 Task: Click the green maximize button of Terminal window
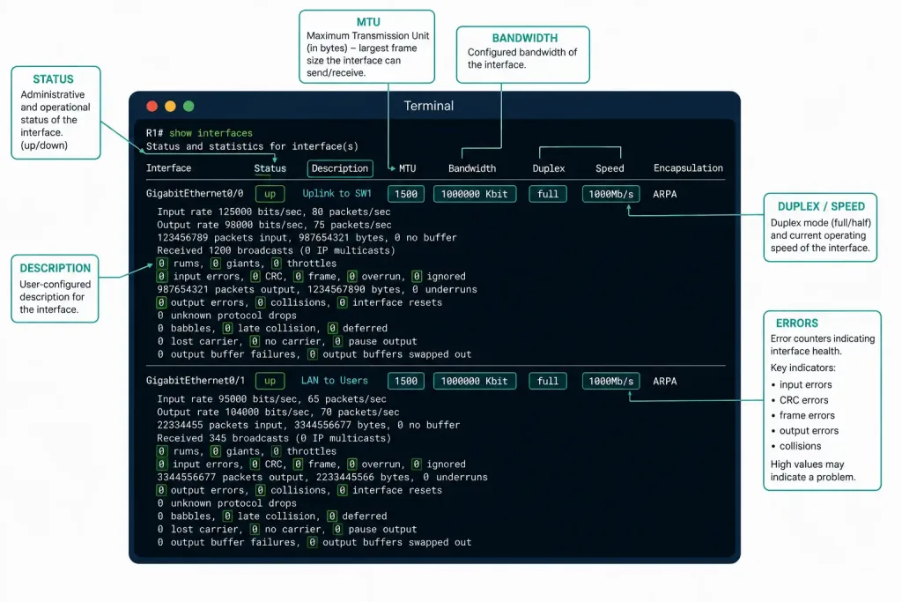click(x=189, y=106)
